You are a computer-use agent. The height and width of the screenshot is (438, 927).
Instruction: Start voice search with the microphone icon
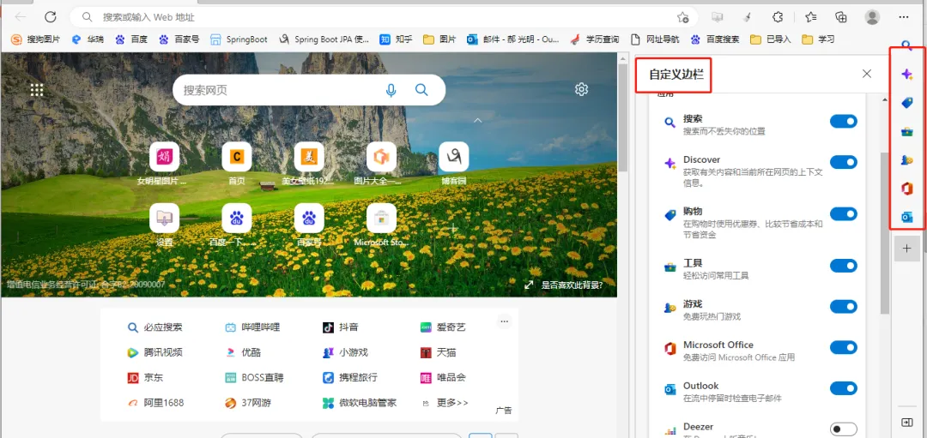coord(391,90)
